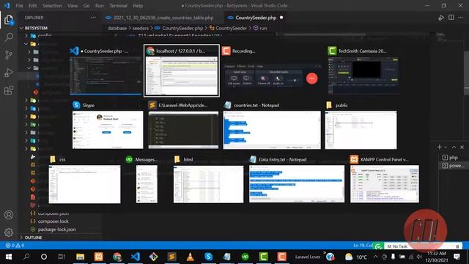Click the run file icon in the editor toolbar
Image resolution: width=469 pixels, height=264 pixels.
click(x=441, y=18)
